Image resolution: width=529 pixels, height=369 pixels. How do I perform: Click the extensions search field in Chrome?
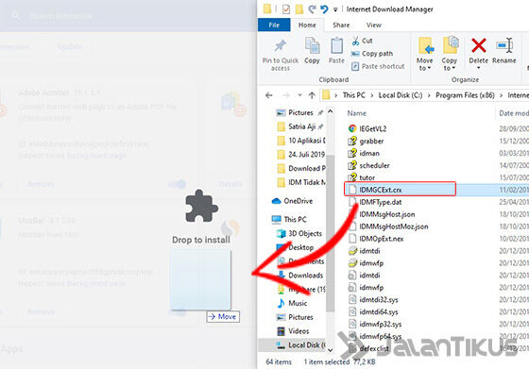point(60,16)
